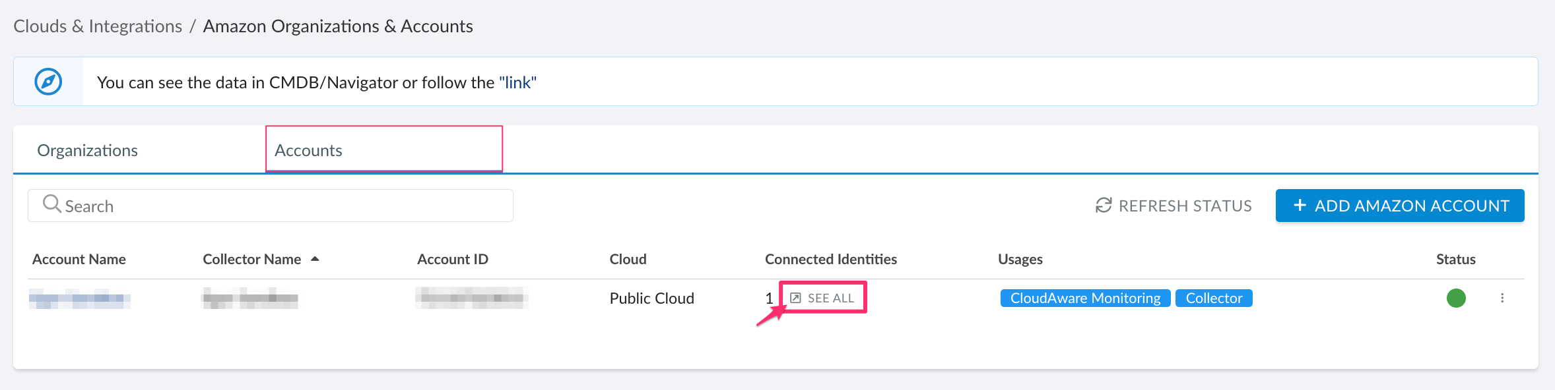Click the SEE ALL external-link icon
The image size is (1555, 390).
point(796,298)
